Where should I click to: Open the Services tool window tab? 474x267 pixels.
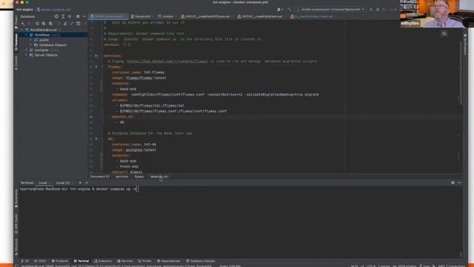[x=125, y=261]
